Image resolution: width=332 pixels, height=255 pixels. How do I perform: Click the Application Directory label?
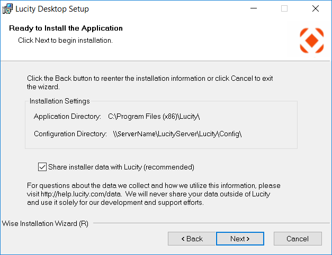(67, 116)
